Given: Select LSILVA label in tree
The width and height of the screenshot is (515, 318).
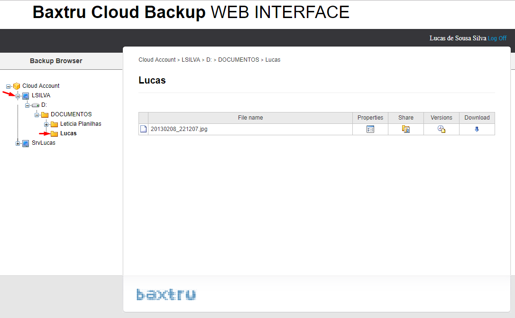Looking at the screenshot, I should pyautogui.click(x=41, y=95).
